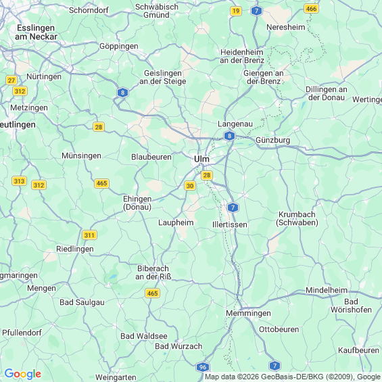This screenshot has width=382, height=382.
Task: Click the B27 road shield
Action: click(11, 80)
